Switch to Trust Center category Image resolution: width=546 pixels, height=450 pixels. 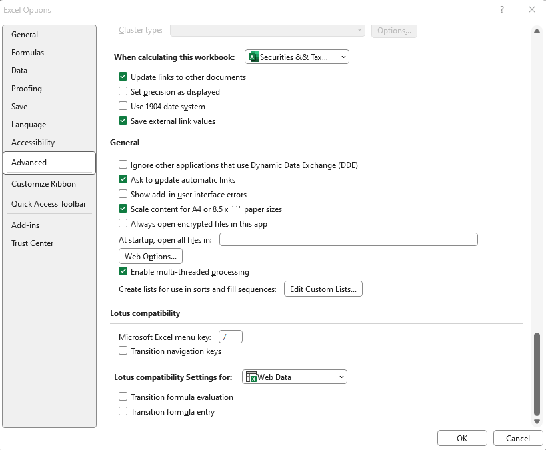(33, 243)
